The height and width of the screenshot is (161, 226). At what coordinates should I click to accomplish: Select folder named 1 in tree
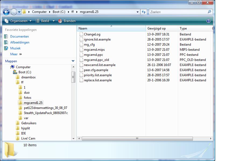(x=24, y=87)
